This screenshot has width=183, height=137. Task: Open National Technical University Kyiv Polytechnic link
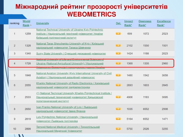[70, 34]
